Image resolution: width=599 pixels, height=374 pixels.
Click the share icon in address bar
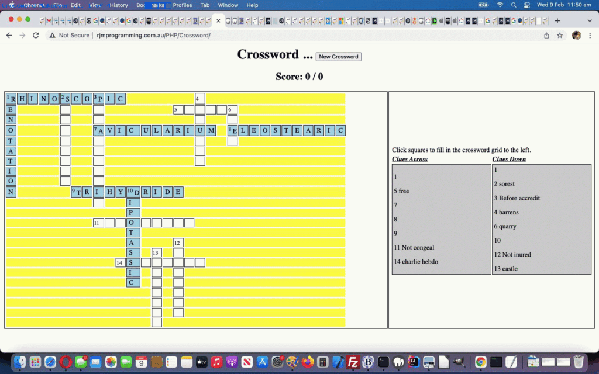click(x=546, y=35)
